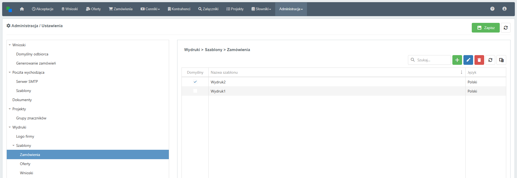Screen dimensions: 517x178
Task: Collapse the Poczta wychodząca tree node
Action: 10,72
